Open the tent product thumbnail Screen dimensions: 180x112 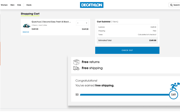click(x=26, y=26)
